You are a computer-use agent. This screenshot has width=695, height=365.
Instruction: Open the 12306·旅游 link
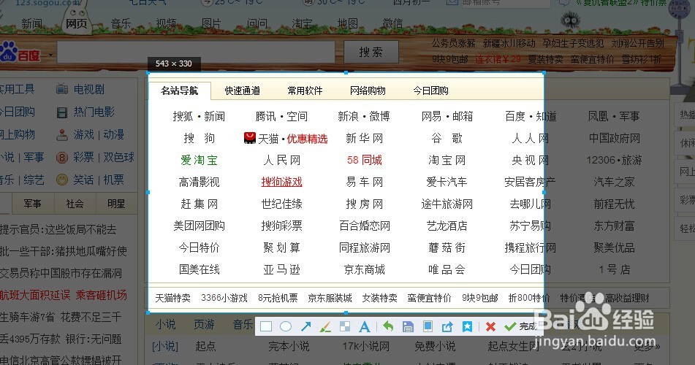614,160
